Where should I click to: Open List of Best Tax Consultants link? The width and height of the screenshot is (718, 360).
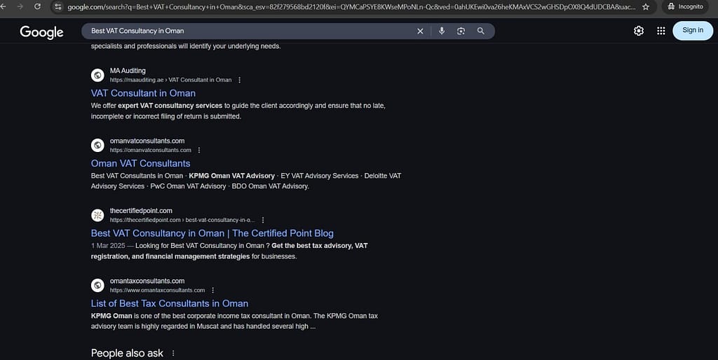click(x=170, y=303)
